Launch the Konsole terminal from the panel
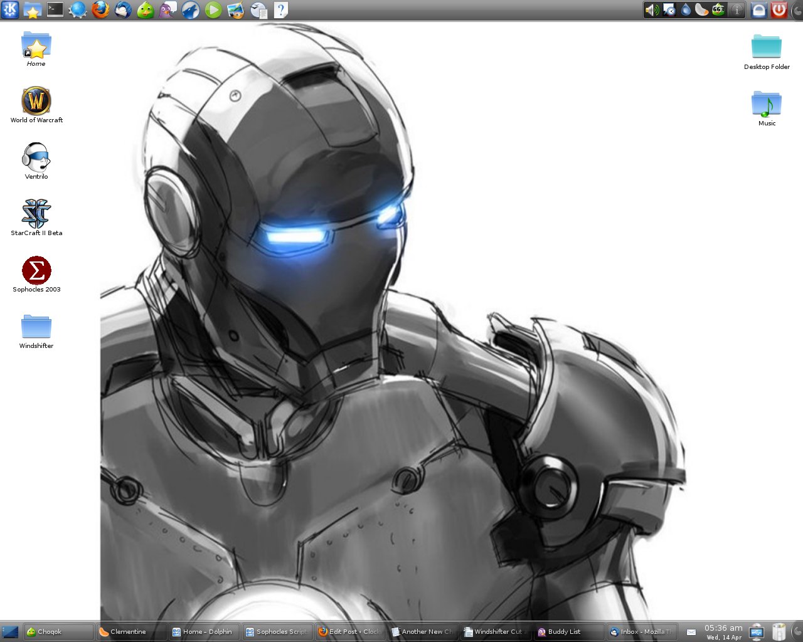 tap(55, 9)
